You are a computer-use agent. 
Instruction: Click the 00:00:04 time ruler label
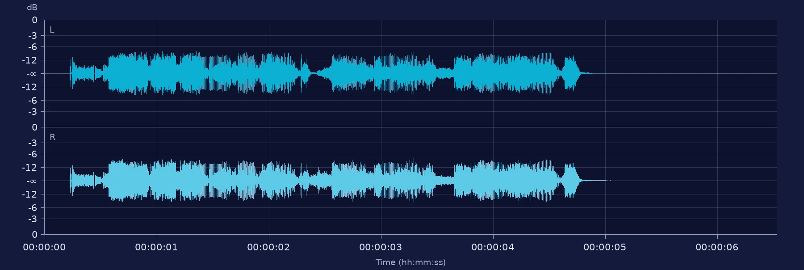point(493,247)
